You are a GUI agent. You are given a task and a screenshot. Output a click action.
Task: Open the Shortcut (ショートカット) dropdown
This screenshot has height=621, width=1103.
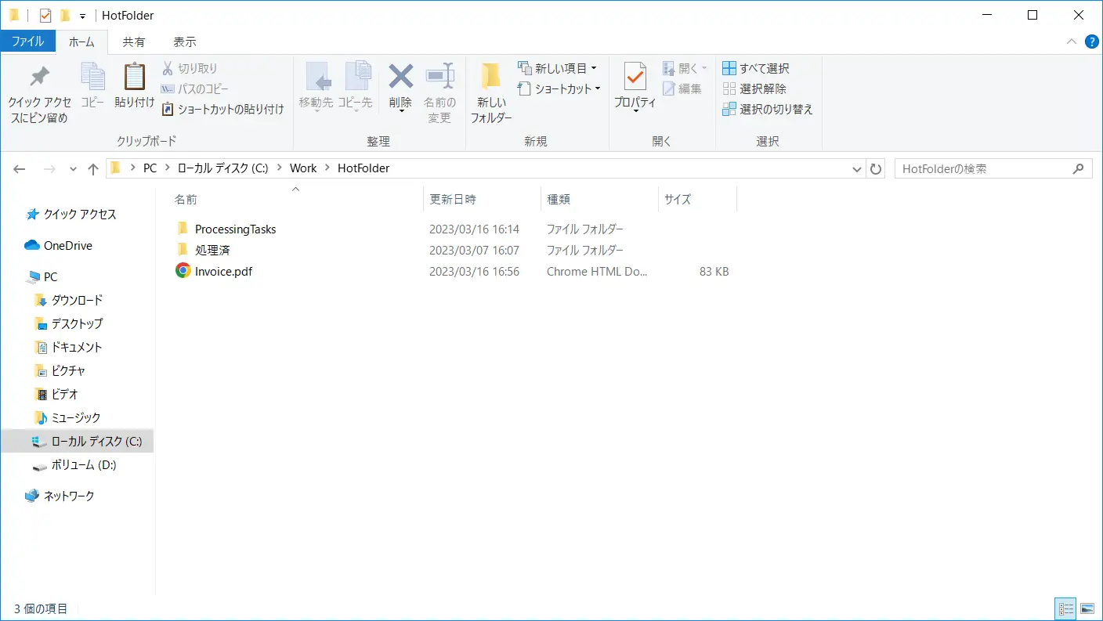click(560, 88)
